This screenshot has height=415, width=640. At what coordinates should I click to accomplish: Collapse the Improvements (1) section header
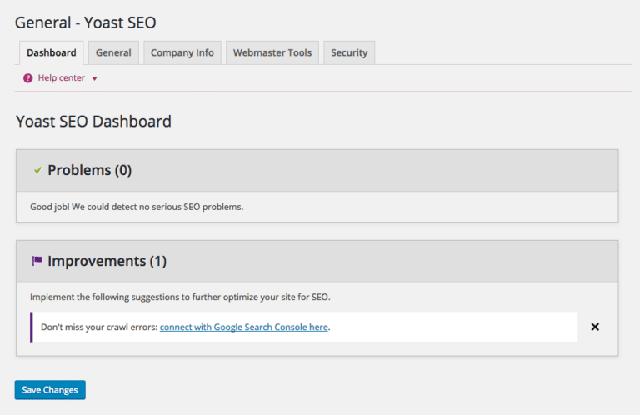[x=317, y=261]
